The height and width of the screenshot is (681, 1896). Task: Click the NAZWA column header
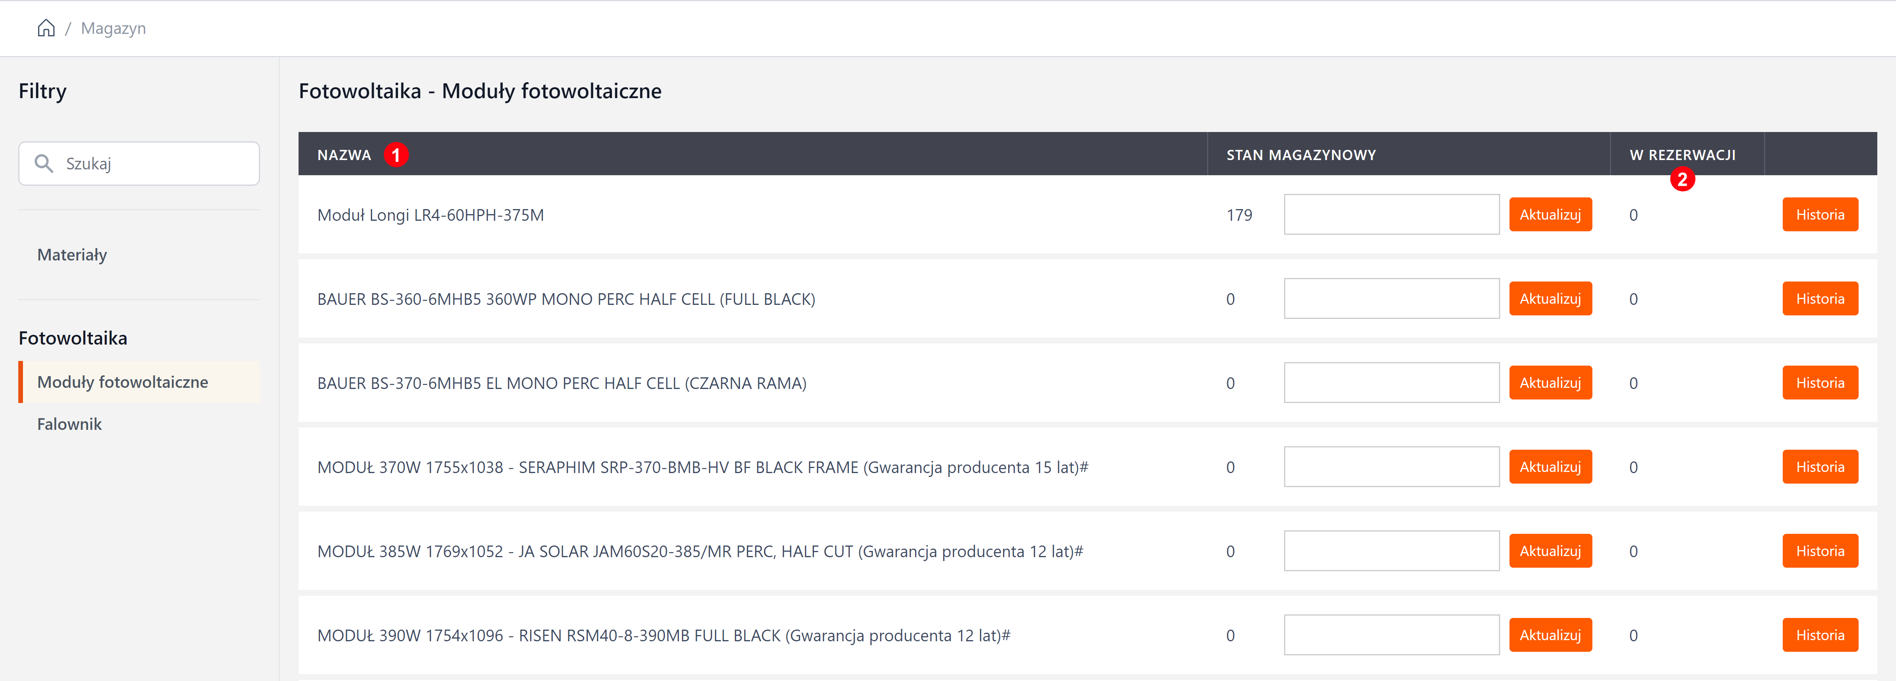coord(344,155)
